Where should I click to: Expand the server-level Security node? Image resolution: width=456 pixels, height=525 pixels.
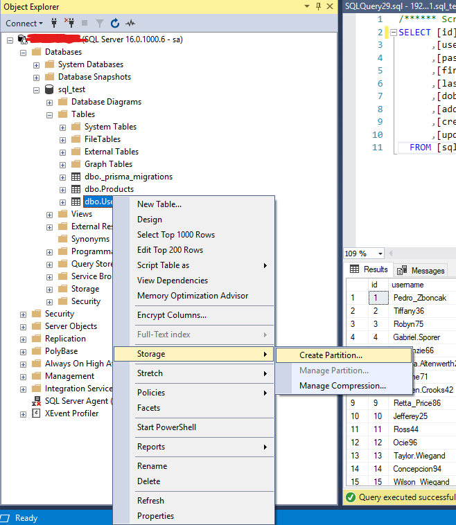[23, 314]
